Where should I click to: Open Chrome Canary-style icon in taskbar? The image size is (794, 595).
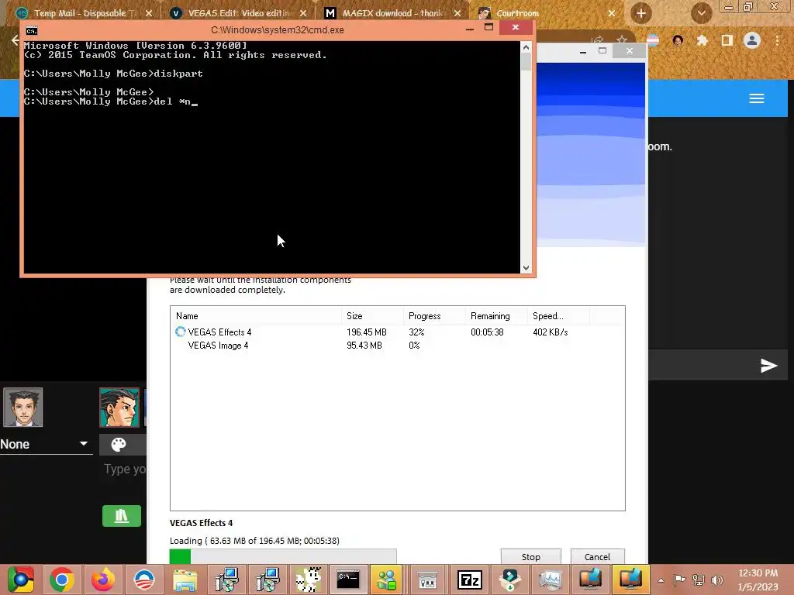20,580
